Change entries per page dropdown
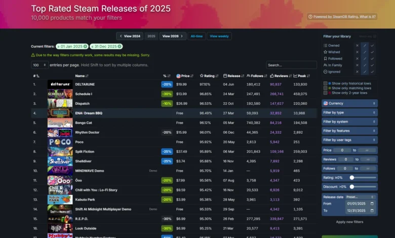The image size is (395, 238). pyautogui.click(x=39, y=65)
